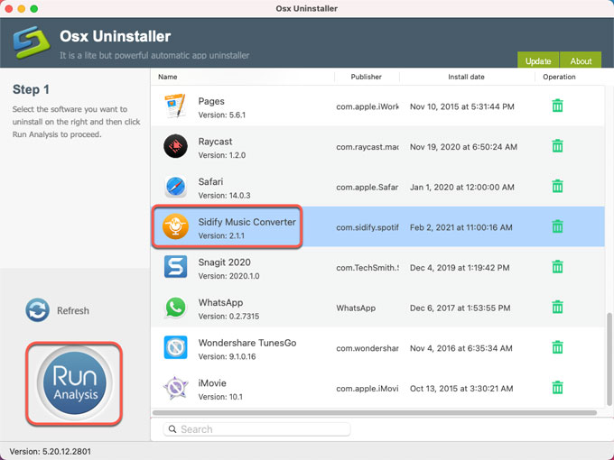614x460 pixels.
Task: Sort by the Name column header
Action: click(x=168, y=77)
